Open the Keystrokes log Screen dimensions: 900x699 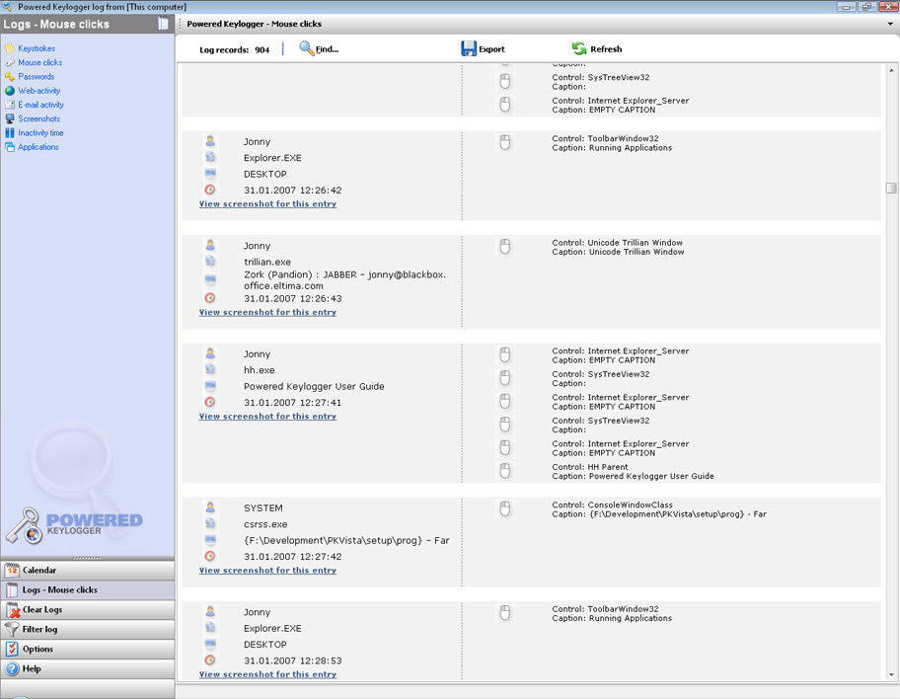[37, 48]
